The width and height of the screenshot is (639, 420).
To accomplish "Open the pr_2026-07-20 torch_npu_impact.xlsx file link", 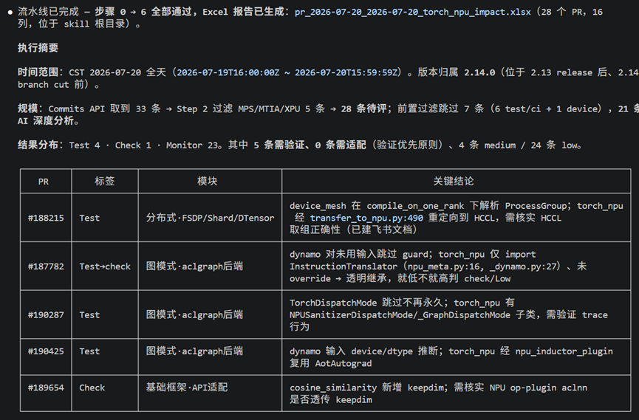I will click(412, 12).
